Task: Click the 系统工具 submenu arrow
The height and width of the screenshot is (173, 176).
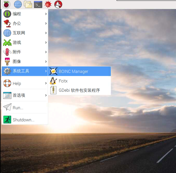Action: 46,71
